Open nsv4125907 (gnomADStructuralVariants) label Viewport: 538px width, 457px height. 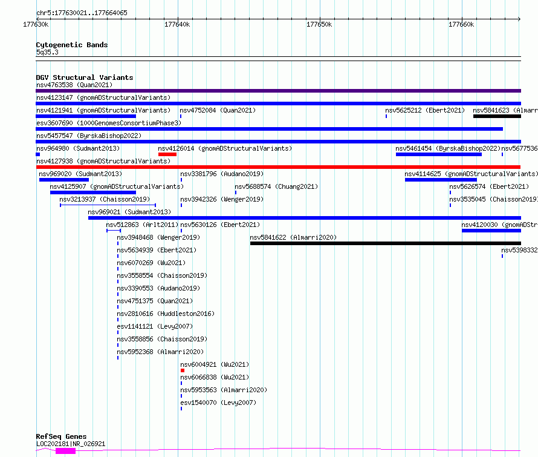(117, 186)
